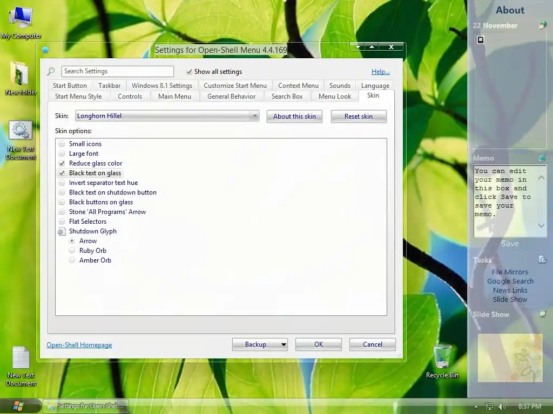
Task: Click into Search Settings field
Action: point(117,71)
